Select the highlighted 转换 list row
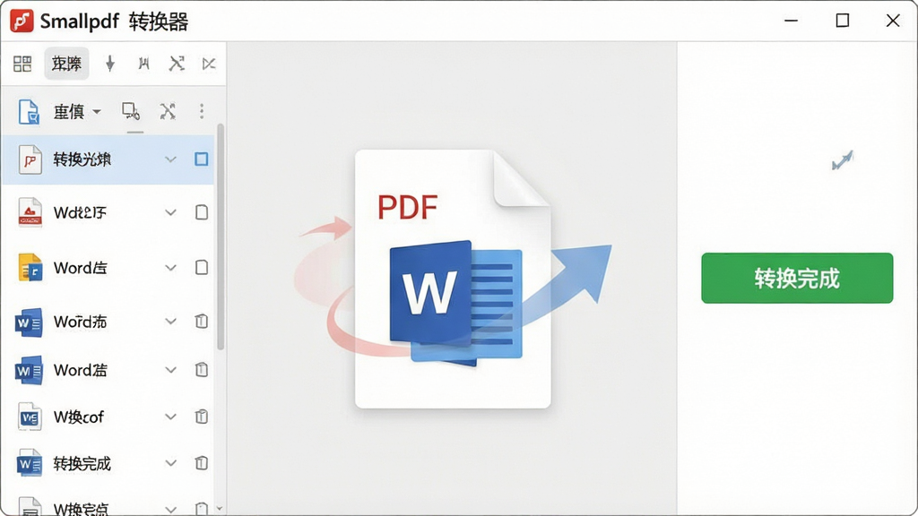 [x=108, y=159]
